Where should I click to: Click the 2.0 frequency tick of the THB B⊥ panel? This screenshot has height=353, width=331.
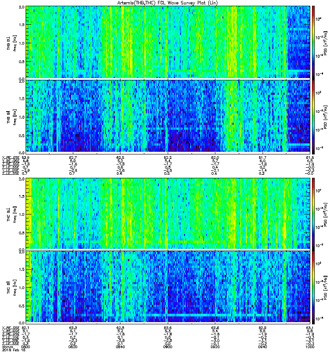(22, 7)
